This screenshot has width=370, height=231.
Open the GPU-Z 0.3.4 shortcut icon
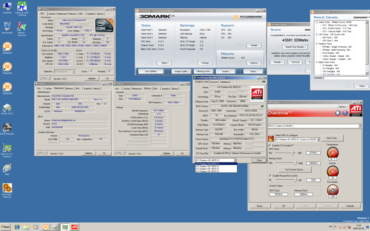7,151
